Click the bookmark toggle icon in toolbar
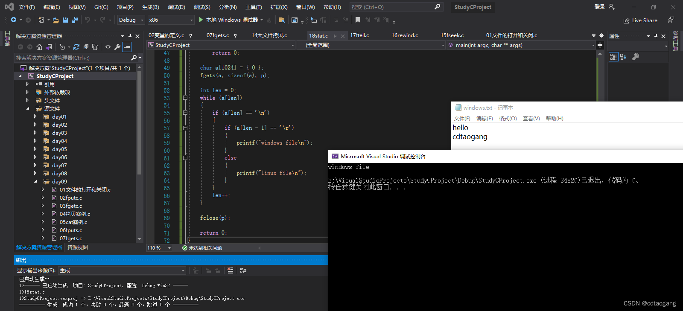 tap(358, 20)
